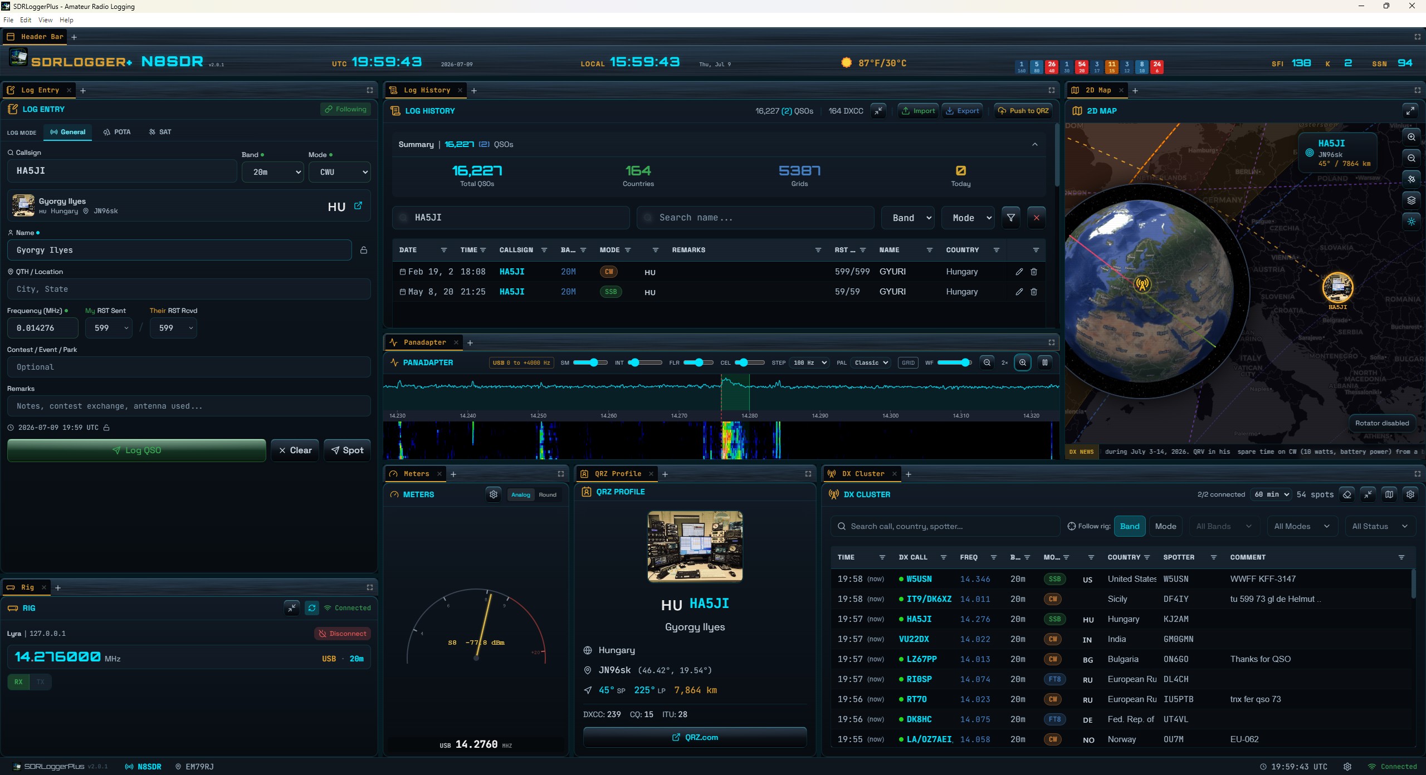Zoom in on the 2D map
This screenshot has height=775, width=1426.
pos(1412,137)
